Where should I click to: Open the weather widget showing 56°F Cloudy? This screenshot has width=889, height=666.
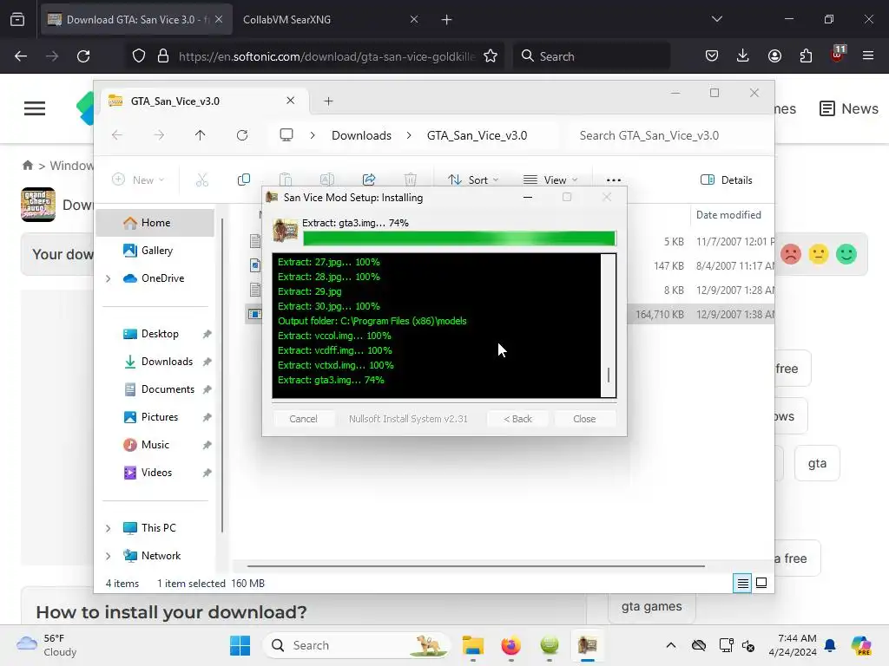click(x=47, y=645)
